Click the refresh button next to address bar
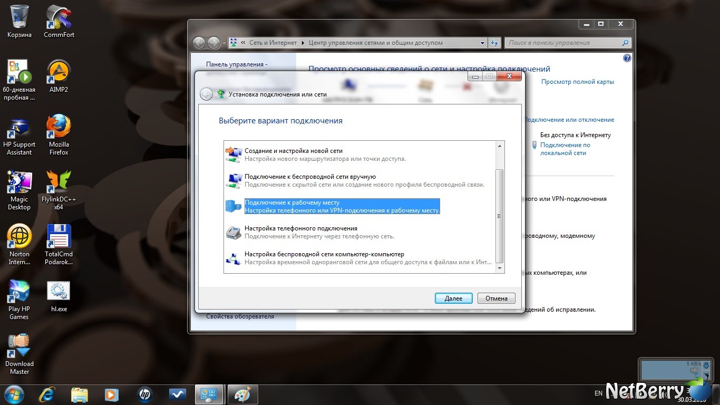Viewport: 720px width, 405px height. pyautogui.click(x=494, y=43)
